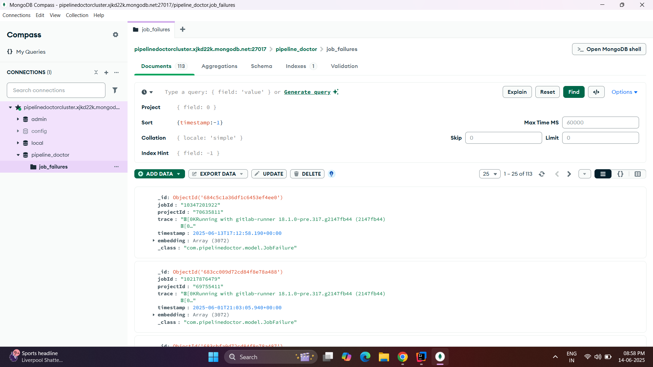Click the export to language code icon
The height and width of the screenshot is (367, 653).
point(596,92)
